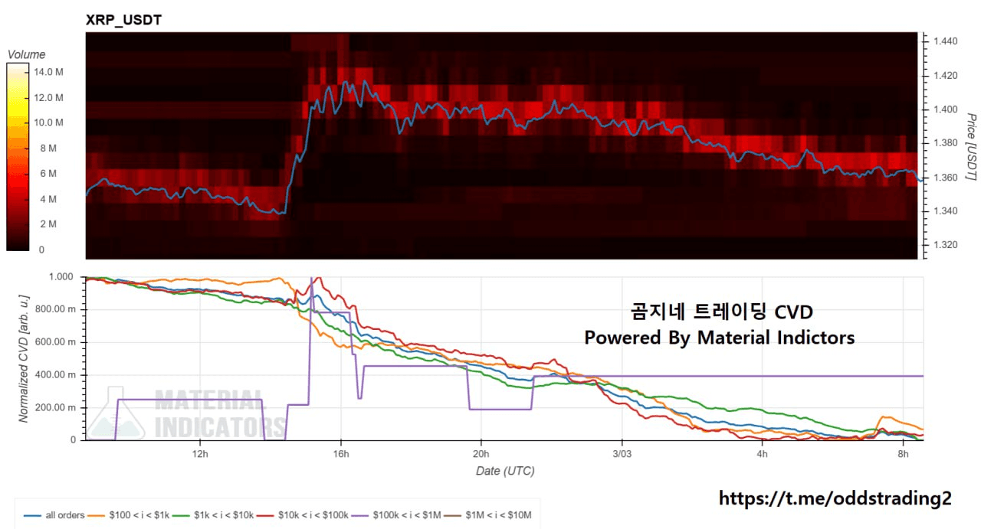Click the "3/03" date axis tick

click(x=622, y=455)
